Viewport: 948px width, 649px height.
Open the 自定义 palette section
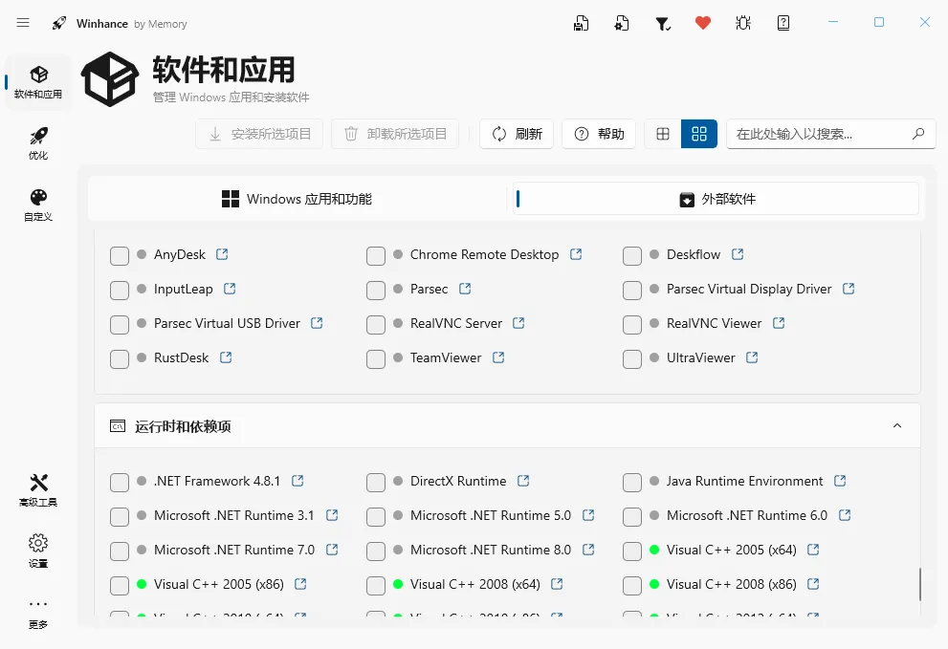point(38,205)
